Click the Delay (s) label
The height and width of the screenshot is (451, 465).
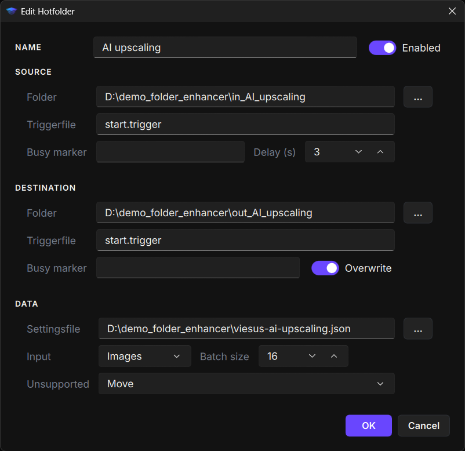[x=275, y=152]
